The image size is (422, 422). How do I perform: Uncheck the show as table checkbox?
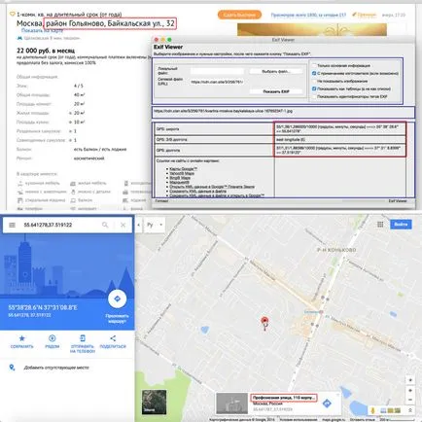tap(314, 88)
